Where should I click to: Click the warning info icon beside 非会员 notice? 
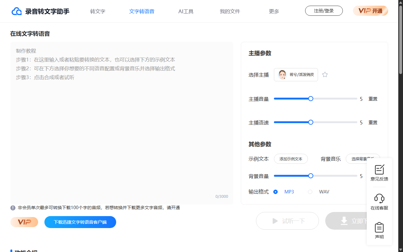(13, 208)
